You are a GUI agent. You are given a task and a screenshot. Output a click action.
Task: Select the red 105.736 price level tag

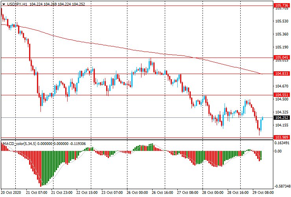(x=282, y=6)
